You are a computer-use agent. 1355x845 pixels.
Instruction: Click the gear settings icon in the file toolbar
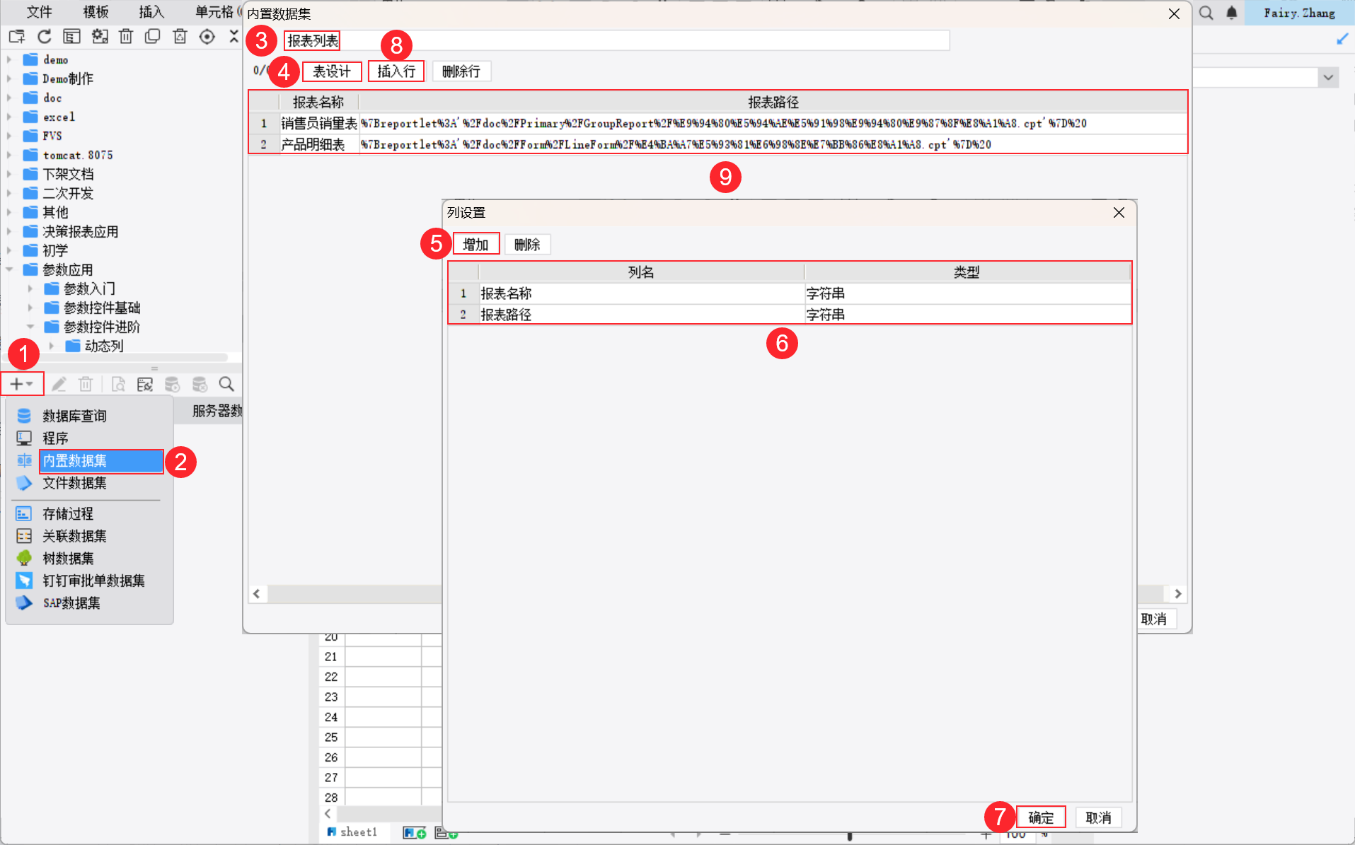coord(100,37)
